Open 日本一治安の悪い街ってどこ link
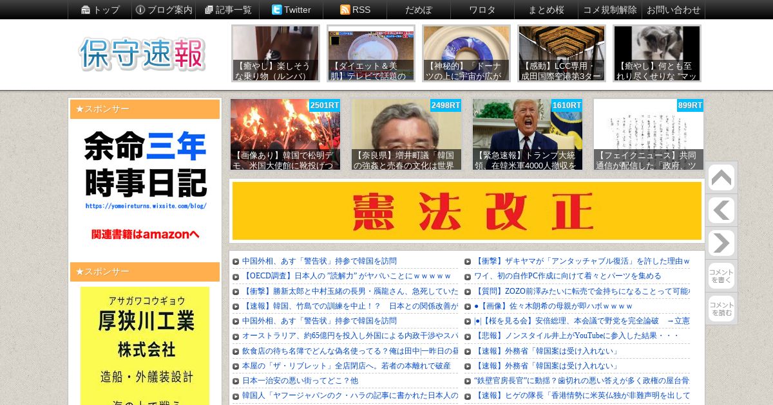Image resolution: width=773 pixels, height=405 pixels. click(300, 380)
